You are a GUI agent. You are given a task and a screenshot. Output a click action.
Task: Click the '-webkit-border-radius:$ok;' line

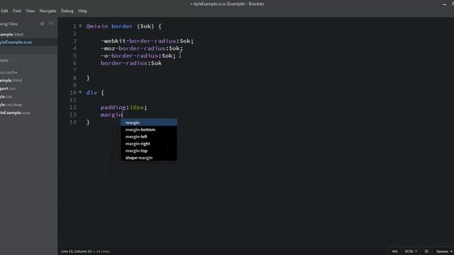point(147,41)
